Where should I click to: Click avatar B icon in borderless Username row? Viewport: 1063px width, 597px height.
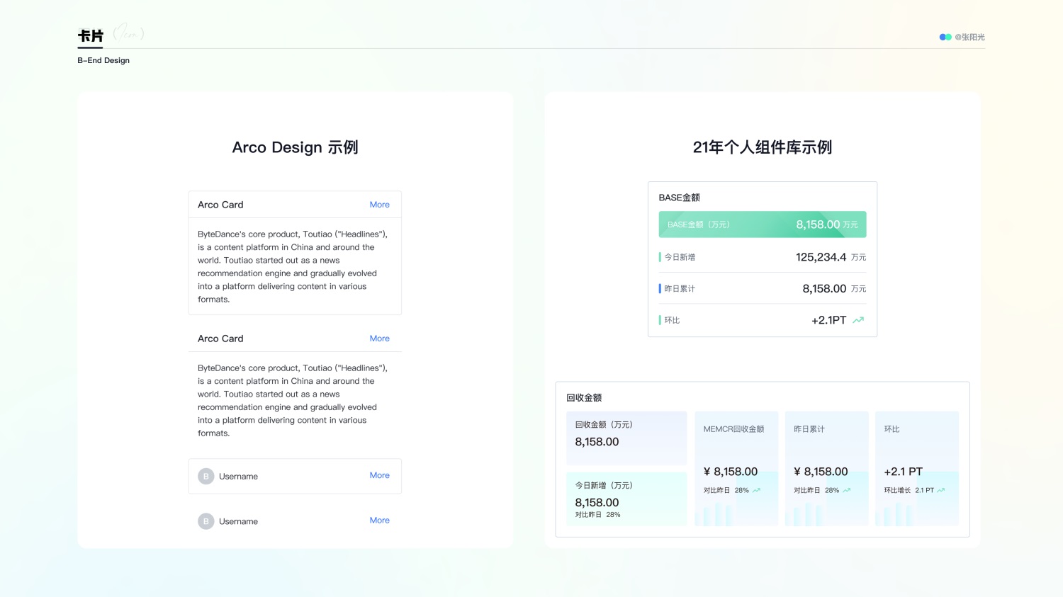(x=206, y=521)
